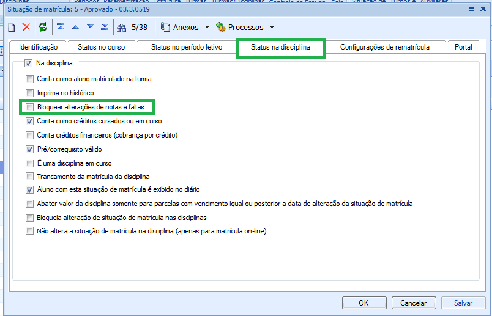Uncheck Pré/correquisito válido
This screenshot has height=316, width=492.
click(29, 150)
